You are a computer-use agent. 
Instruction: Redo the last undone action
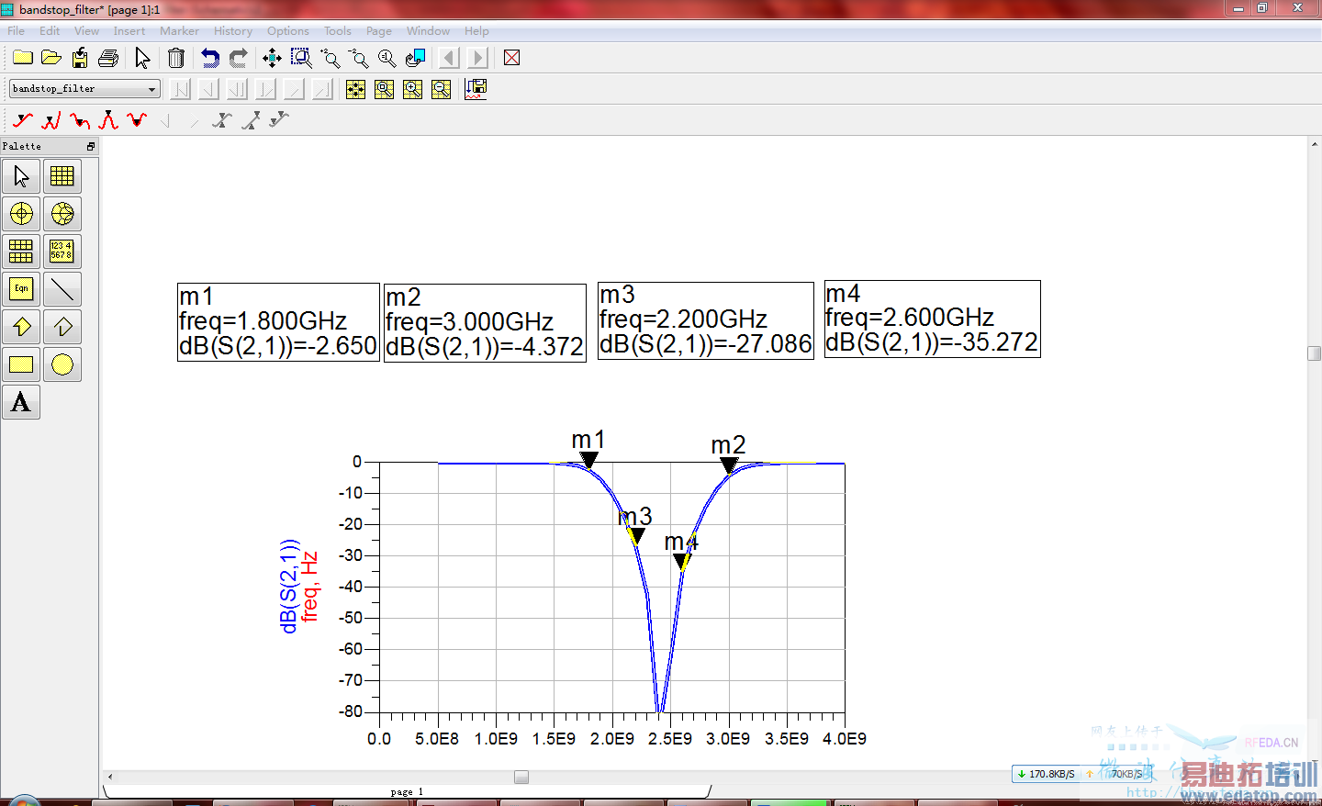pos(239,58)
